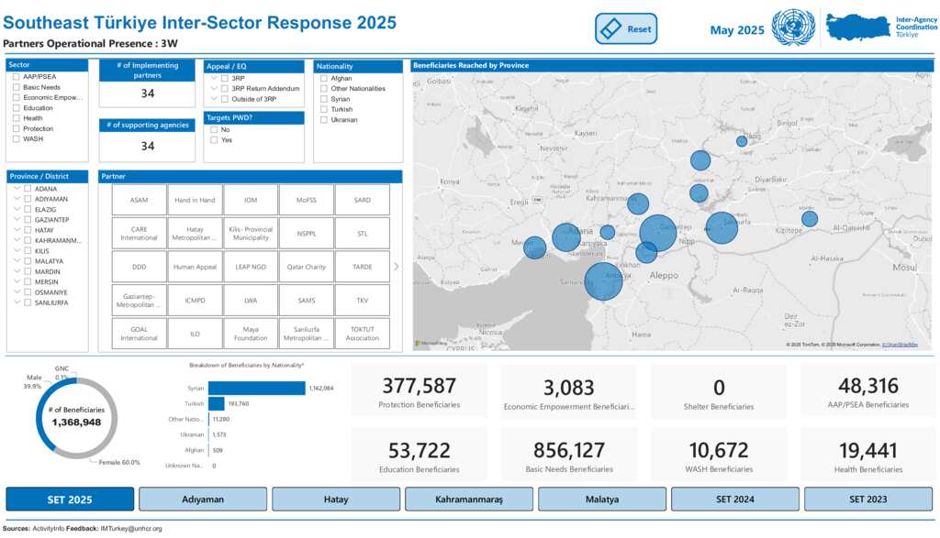Viewport: 940px width, 538px height.
Task: Click the United Nations emblem logo
Action: (793, 28)
